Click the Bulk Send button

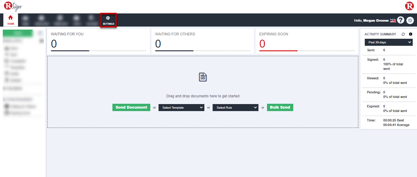coord(280,107)
